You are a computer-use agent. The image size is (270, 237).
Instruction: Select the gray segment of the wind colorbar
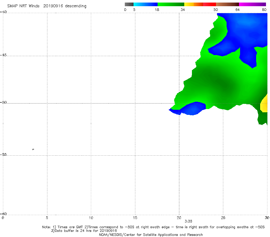[x=129, y=4]
